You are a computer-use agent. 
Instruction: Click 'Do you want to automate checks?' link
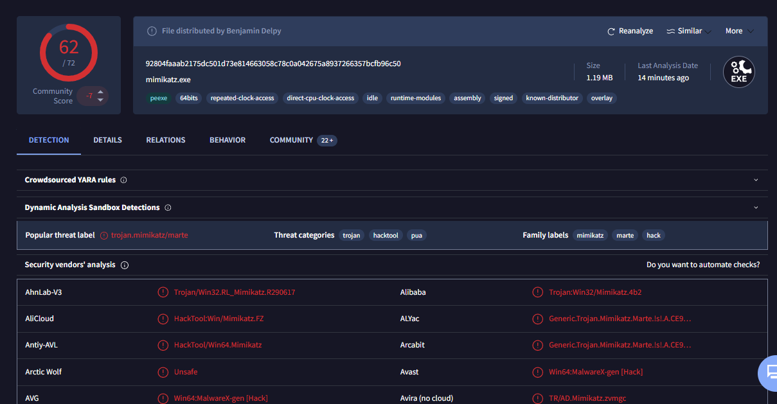click(x=702, y=265)
